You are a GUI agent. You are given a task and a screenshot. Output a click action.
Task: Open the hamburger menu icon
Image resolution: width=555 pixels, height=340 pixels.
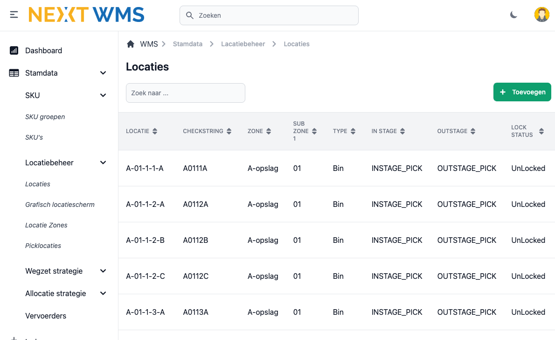14,14
